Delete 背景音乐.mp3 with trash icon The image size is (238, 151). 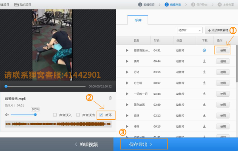(x=110, y=98)
